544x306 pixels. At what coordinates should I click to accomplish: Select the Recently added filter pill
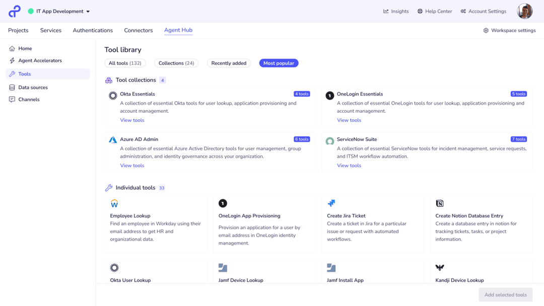coord(229,63)
